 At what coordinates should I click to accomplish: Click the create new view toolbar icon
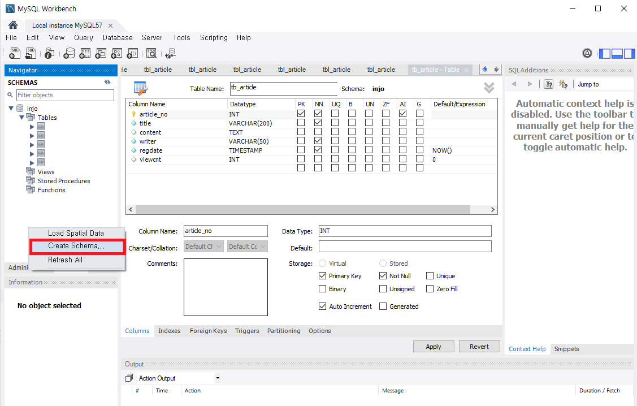[x=101, y=53]
